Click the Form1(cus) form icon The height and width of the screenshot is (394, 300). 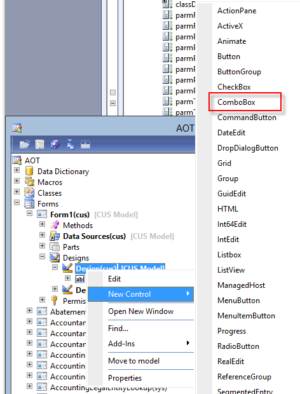point(42,214)
